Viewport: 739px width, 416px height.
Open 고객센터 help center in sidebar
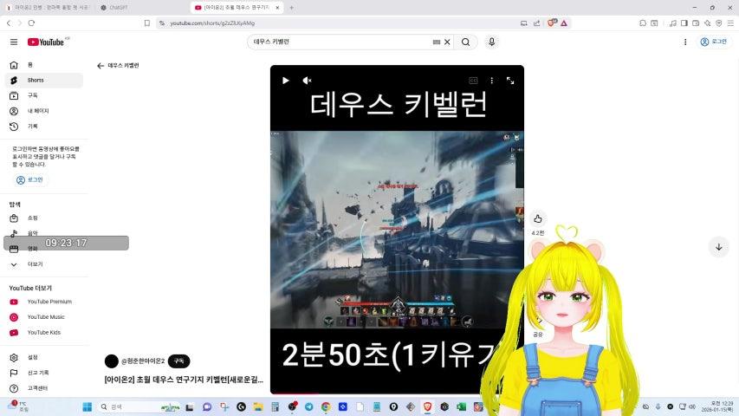pos(44,388)
